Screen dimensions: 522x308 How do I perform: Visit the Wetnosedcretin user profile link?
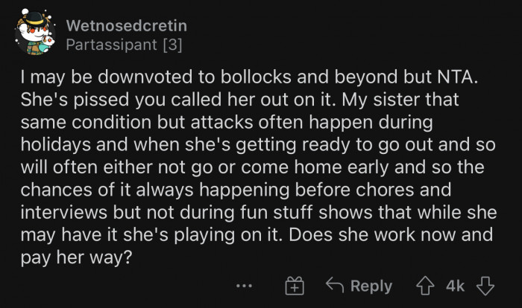click(126, 27)
